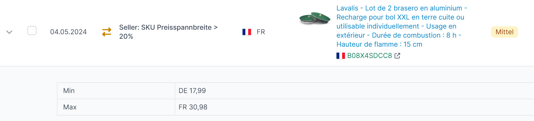The image size is (534, 121).
Task: Click the Mittel priority badge
Action: (x=505, y=32)
